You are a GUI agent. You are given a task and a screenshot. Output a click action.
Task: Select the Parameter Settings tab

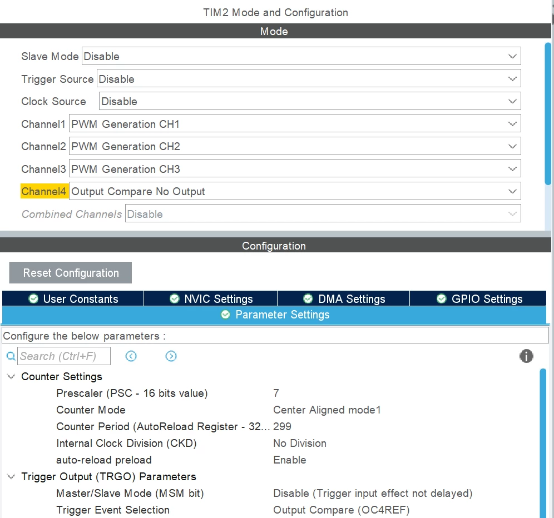(x=274, y=315)
